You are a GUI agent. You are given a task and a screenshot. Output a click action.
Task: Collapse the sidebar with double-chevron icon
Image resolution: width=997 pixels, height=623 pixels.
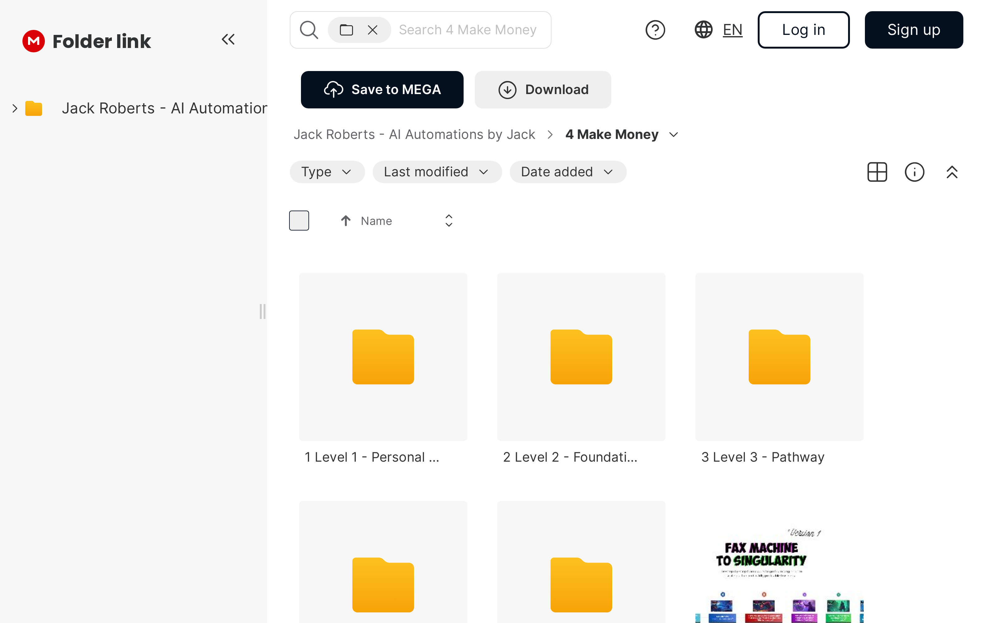[228, 40]
